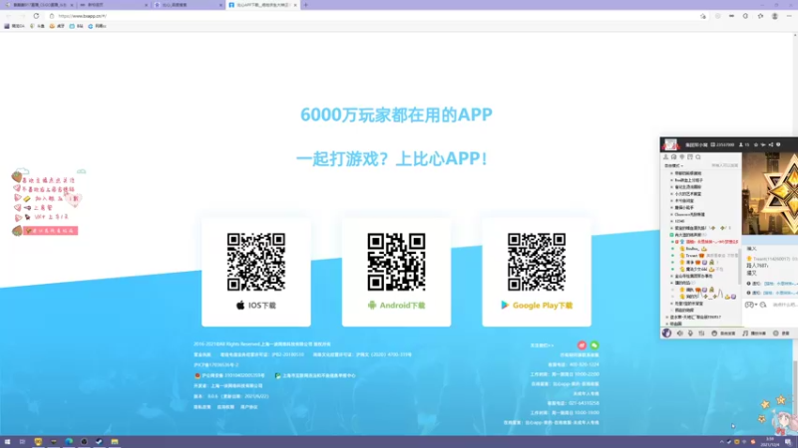Screen dimensions: 798x448
Task: Open browser profile icon in toolbar
Action: pos(775,16)
